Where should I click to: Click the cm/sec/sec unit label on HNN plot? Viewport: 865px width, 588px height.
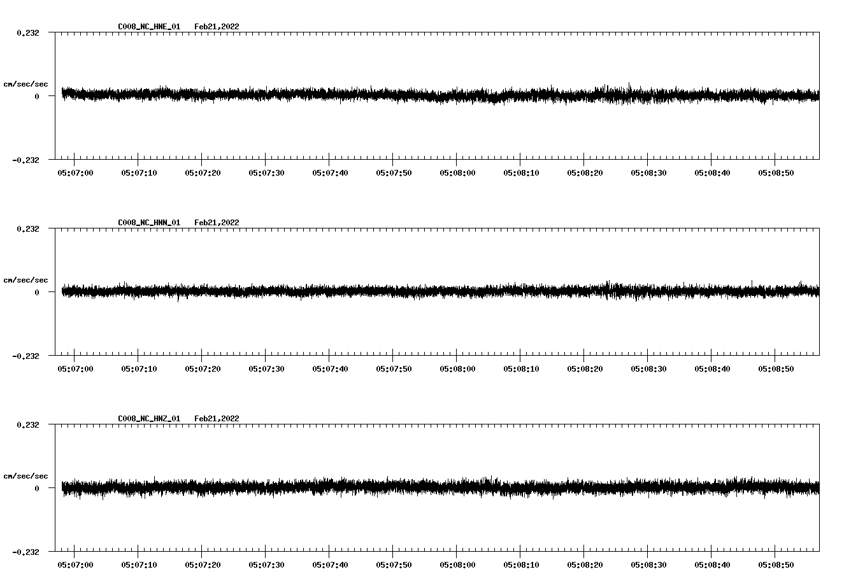pos(25,280)
